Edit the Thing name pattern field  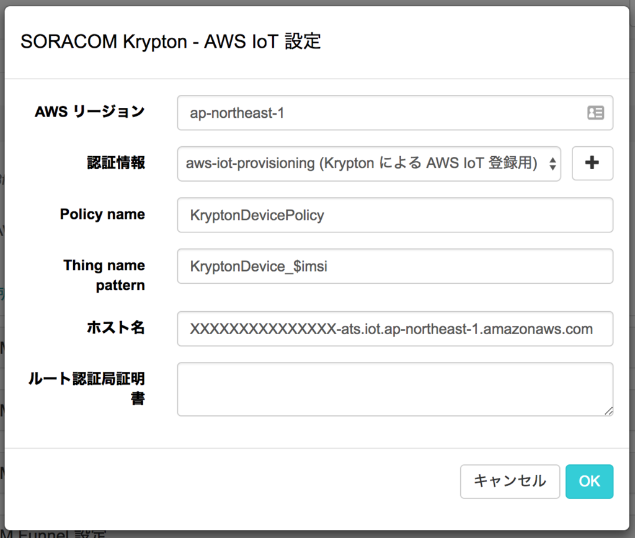395,266
